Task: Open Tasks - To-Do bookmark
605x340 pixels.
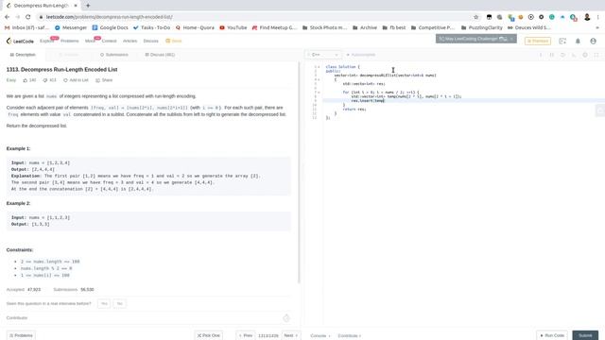Action: pyautogui.click(x=151, y=27)
